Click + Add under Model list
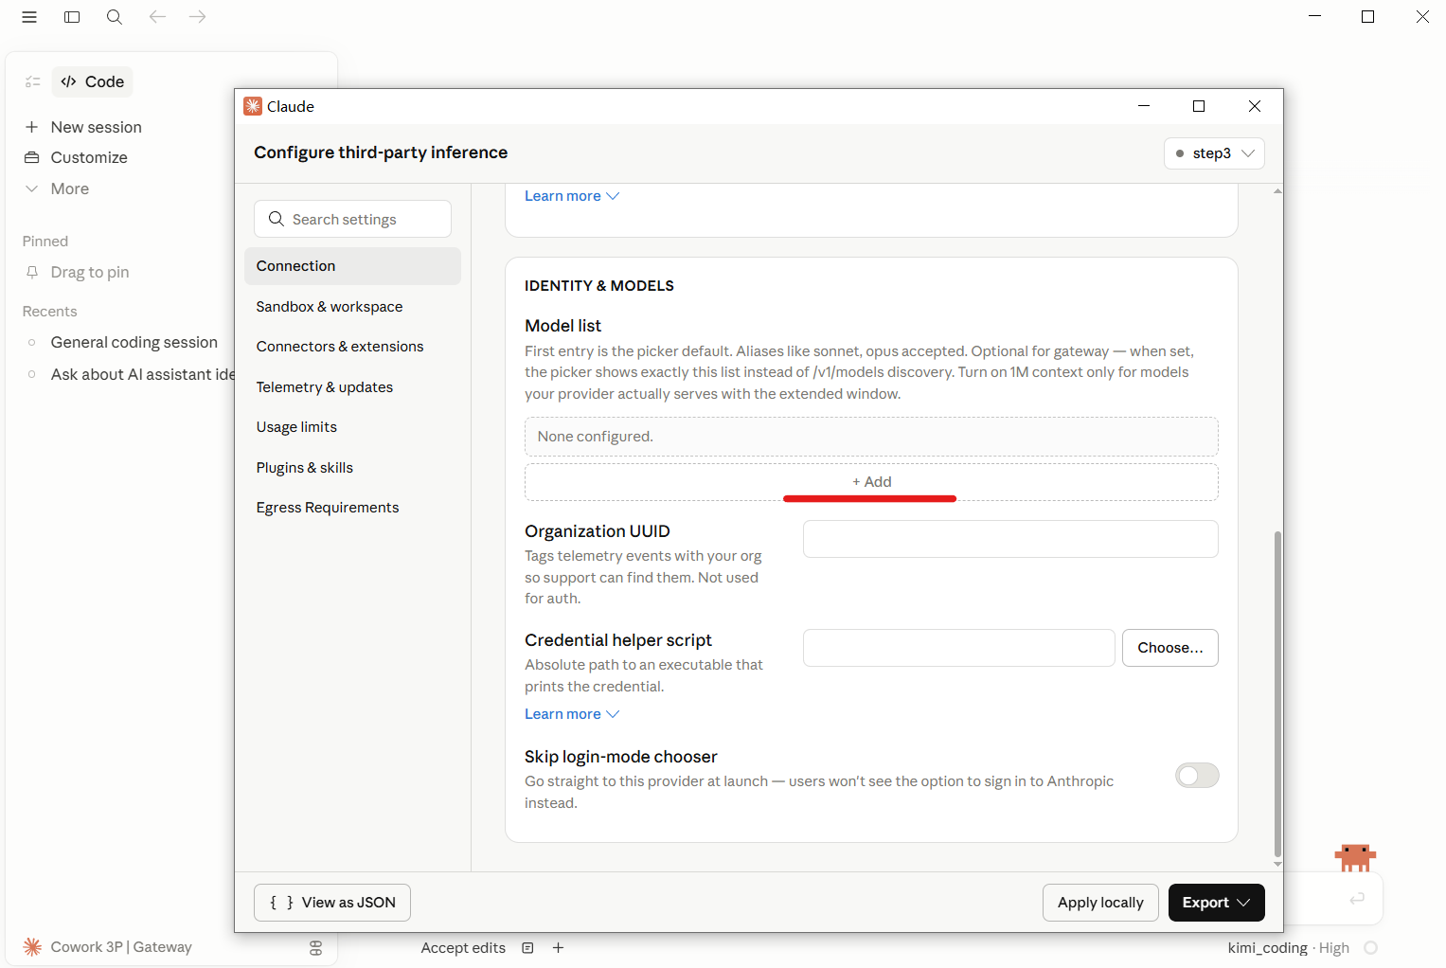Screen dimensions: 1446x968 point(871,482)
